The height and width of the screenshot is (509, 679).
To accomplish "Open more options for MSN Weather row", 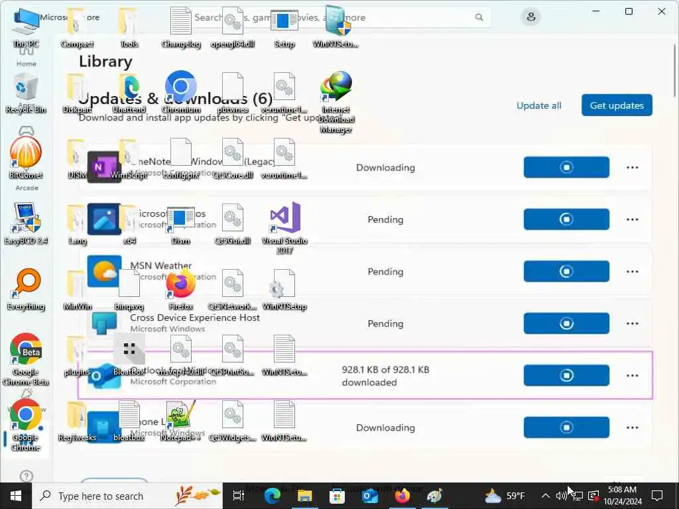I will coord(632,271).
